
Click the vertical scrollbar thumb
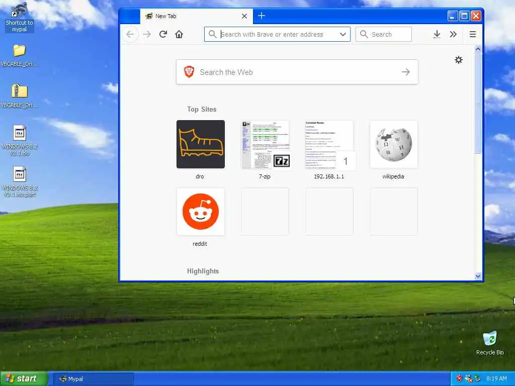[478, 104]
